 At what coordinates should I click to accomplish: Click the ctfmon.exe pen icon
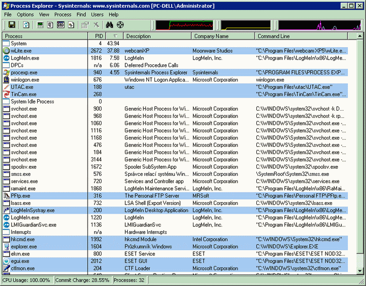pos(7,268)
